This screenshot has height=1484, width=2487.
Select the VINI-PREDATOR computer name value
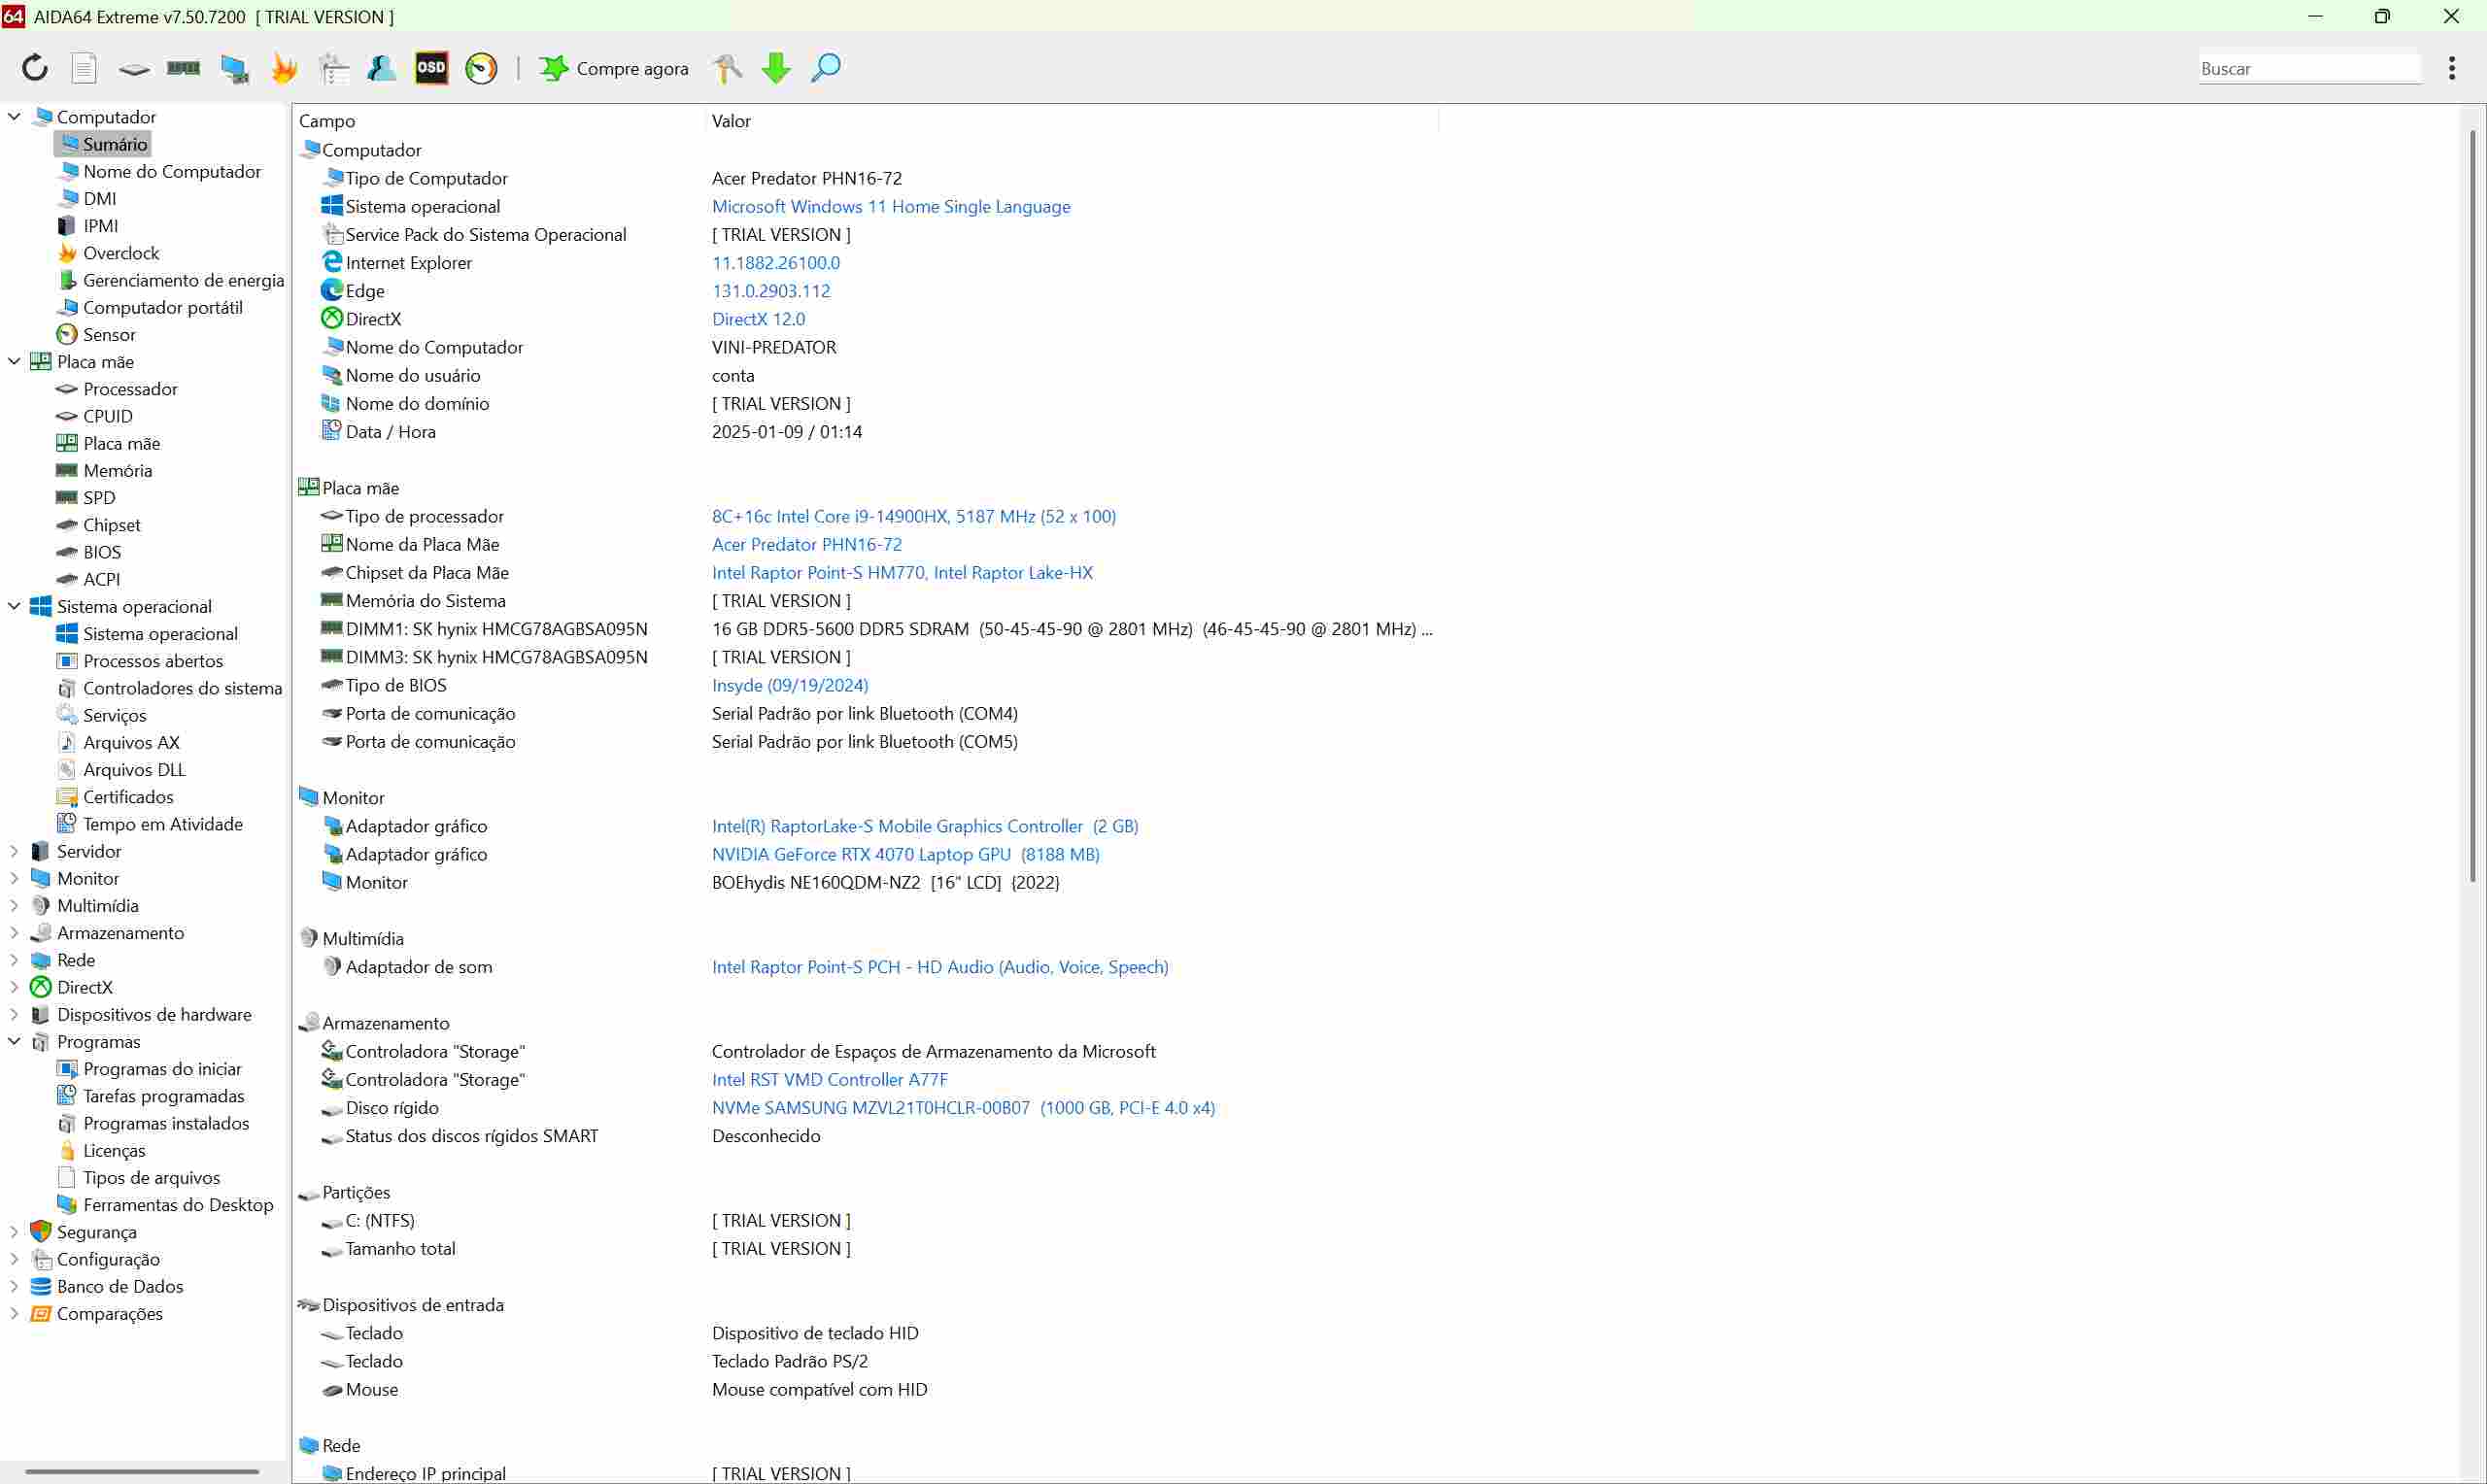click(774, 347)
